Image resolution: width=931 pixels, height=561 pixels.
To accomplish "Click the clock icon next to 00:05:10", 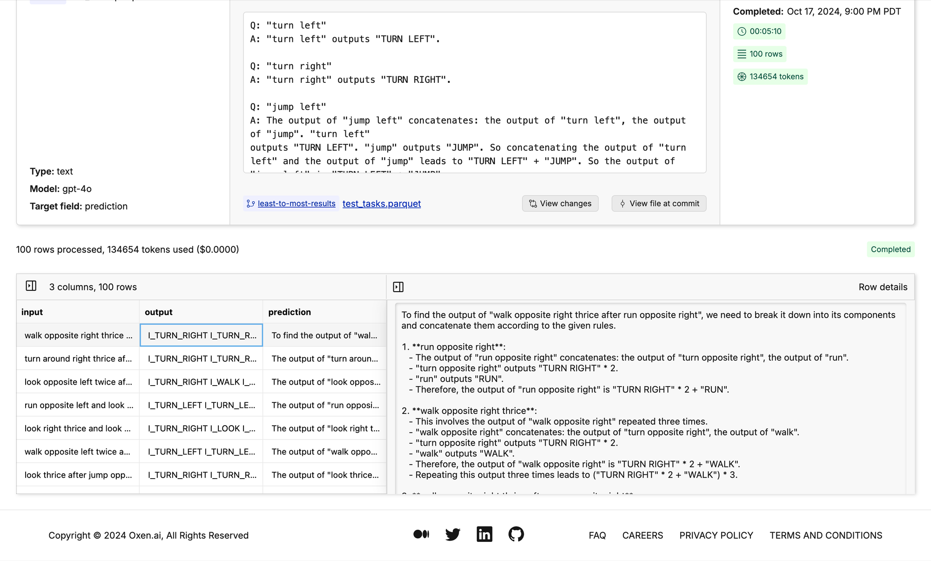I will click(742, 32).
